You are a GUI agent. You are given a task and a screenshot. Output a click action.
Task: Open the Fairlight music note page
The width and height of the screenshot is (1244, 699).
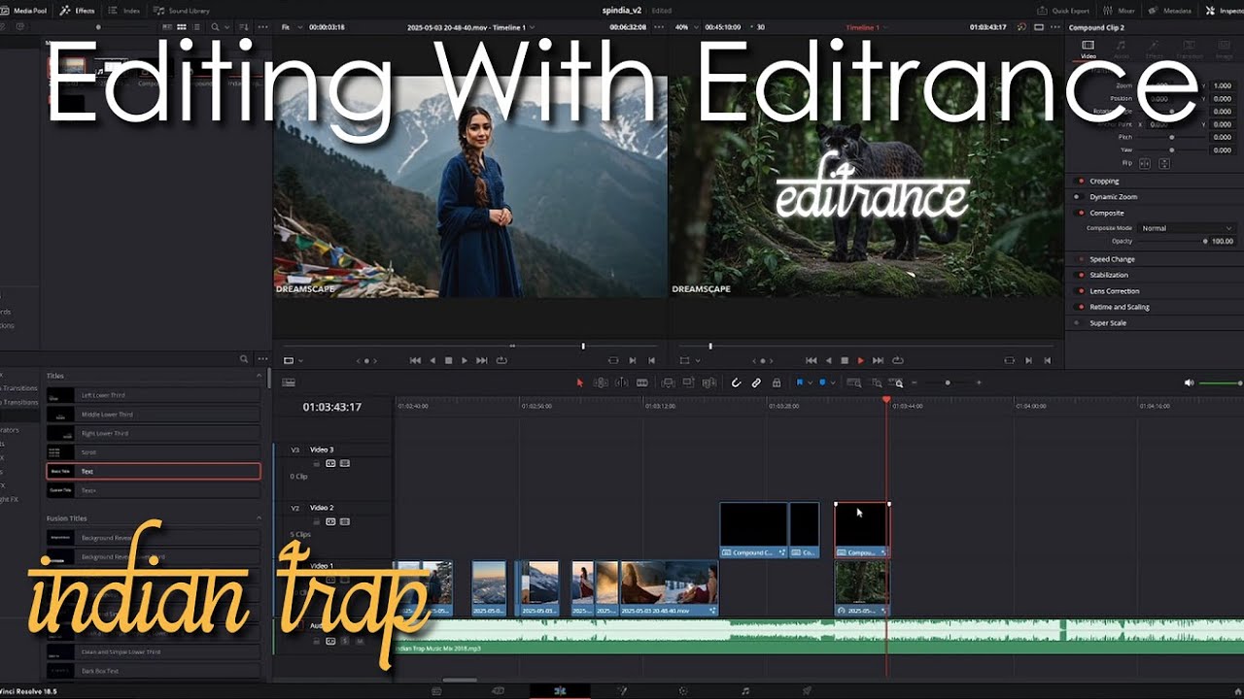745,690
